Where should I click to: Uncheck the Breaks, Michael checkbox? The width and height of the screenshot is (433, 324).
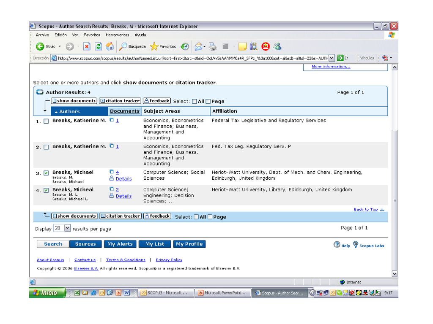[x=46, y=173]
